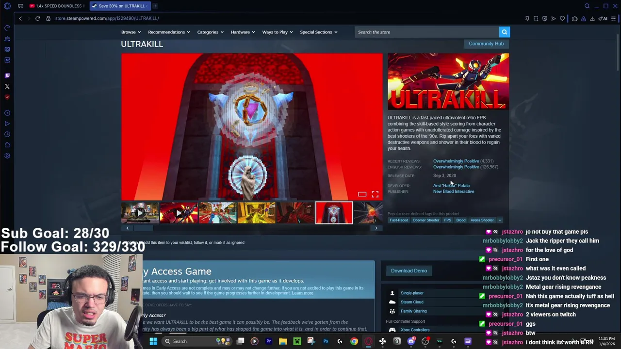Click the Download Demo button
621x349 pixels.
tap(409, 271)
